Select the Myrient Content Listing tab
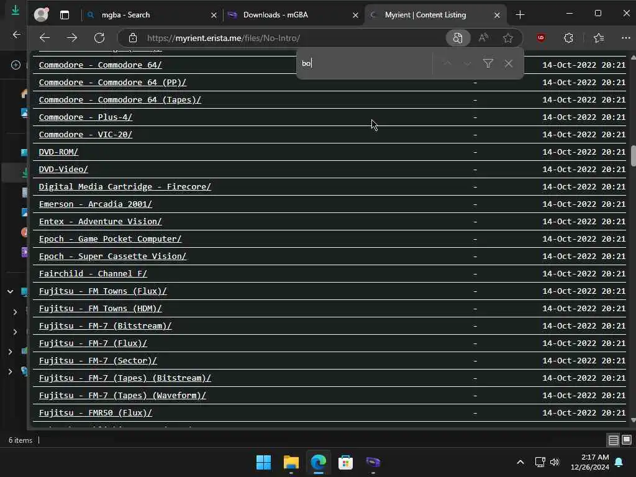 [x=435, y=15]
